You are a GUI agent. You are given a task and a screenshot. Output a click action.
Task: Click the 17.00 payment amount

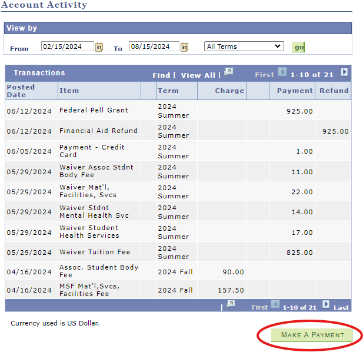pos(302,233)
